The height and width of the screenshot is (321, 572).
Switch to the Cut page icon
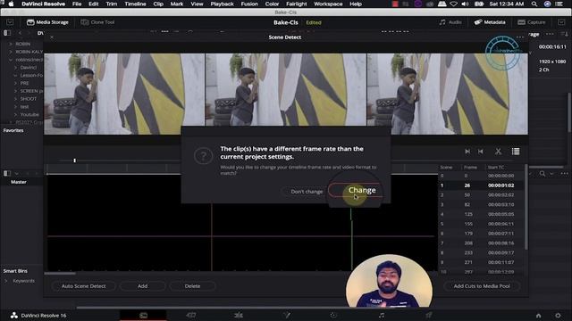click(x=190, y=315)
